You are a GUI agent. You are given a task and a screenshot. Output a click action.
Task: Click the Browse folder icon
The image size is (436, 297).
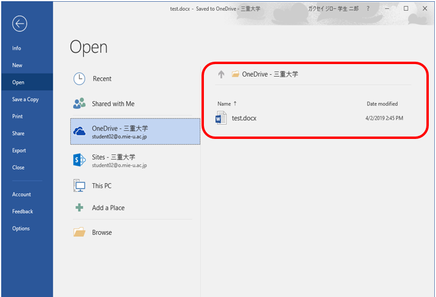[79, 232]
